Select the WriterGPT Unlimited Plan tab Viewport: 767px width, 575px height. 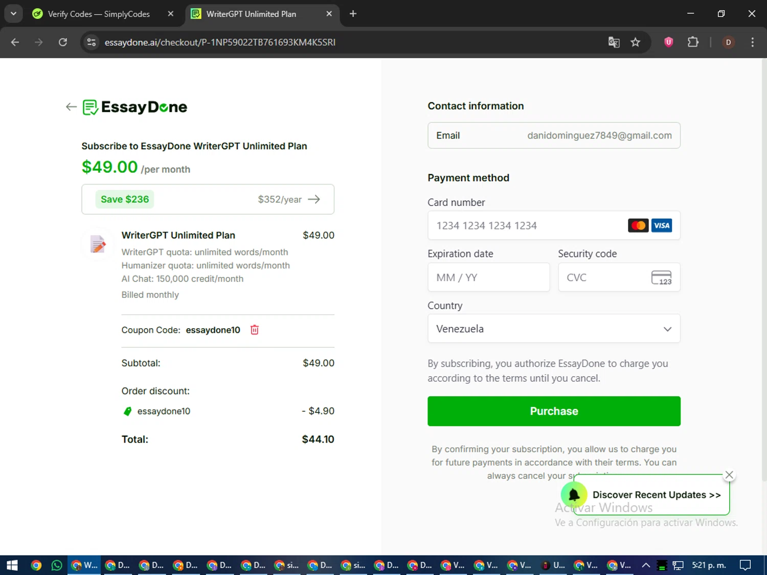click(251, 14)
